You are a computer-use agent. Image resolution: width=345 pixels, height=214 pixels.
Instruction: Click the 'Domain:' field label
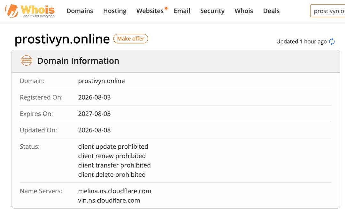click(x=32, y=81)
